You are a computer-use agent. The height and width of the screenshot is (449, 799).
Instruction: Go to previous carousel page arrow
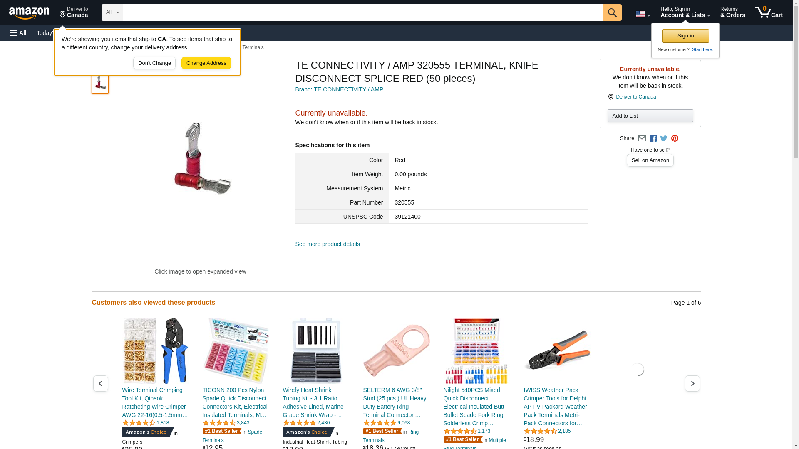click(100, 383)
